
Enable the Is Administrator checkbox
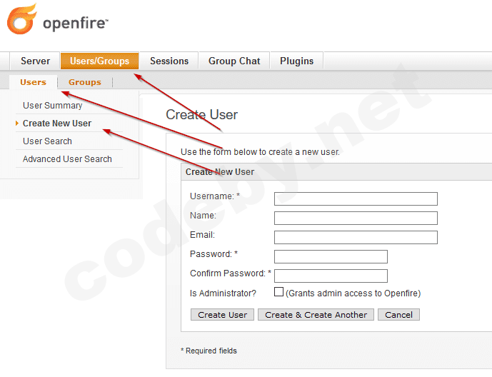pyautogui.click(x=279, y=292)
